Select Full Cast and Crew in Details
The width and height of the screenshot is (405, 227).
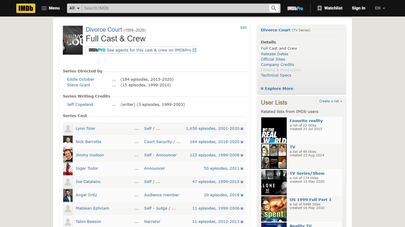(279, 48)
